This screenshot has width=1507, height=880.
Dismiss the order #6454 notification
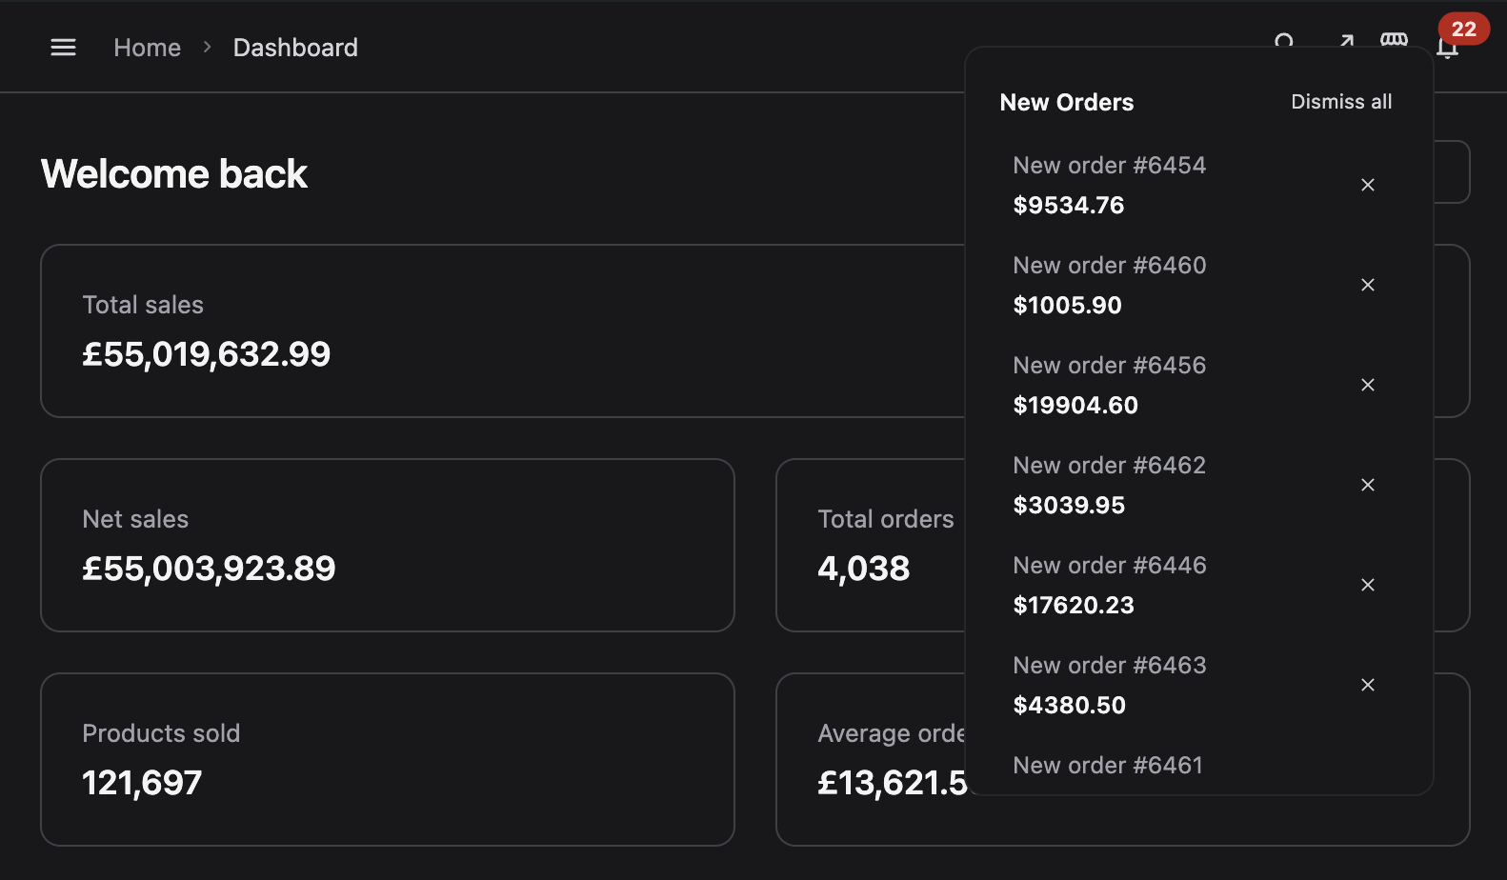pyautogui.click(x=1368, y=185)
